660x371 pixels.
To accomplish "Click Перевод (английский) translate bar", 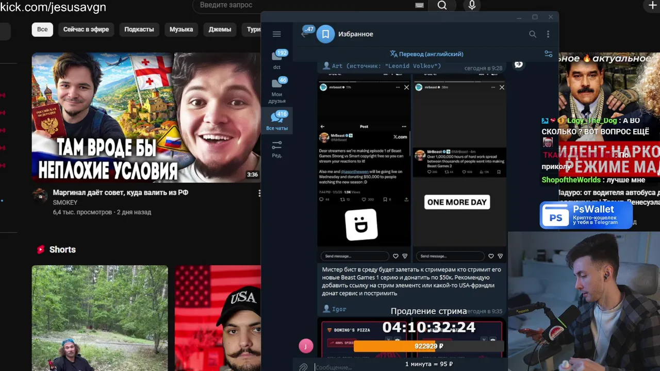I will [x=426, y=54].
